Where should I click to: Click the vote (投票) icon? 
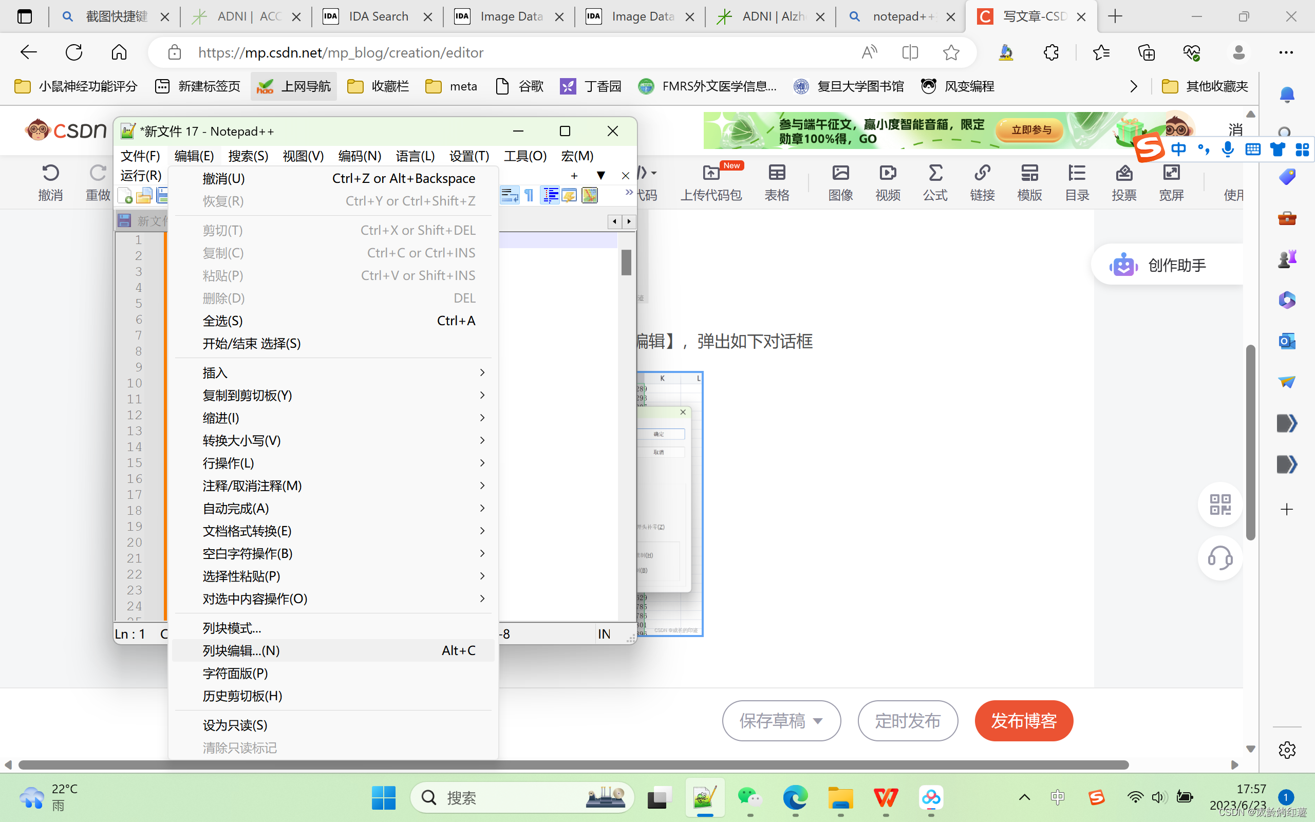point(1124,174)
